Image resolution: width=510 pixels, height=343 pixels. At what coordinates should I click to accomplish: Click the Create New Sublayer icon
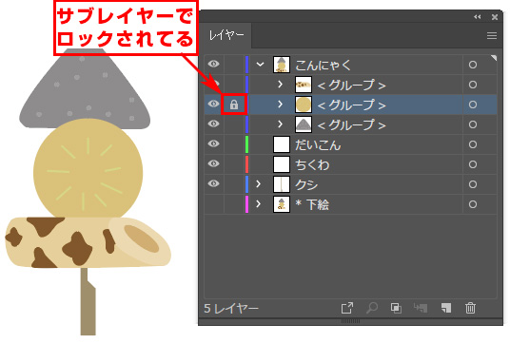(x=421, y=308)
